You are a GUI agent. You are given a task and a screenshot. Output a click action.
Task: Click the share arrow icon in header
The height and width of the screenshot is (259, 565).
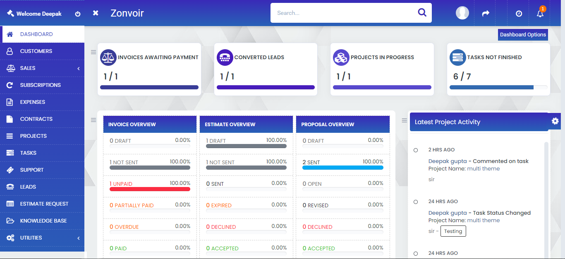point(486,14)
